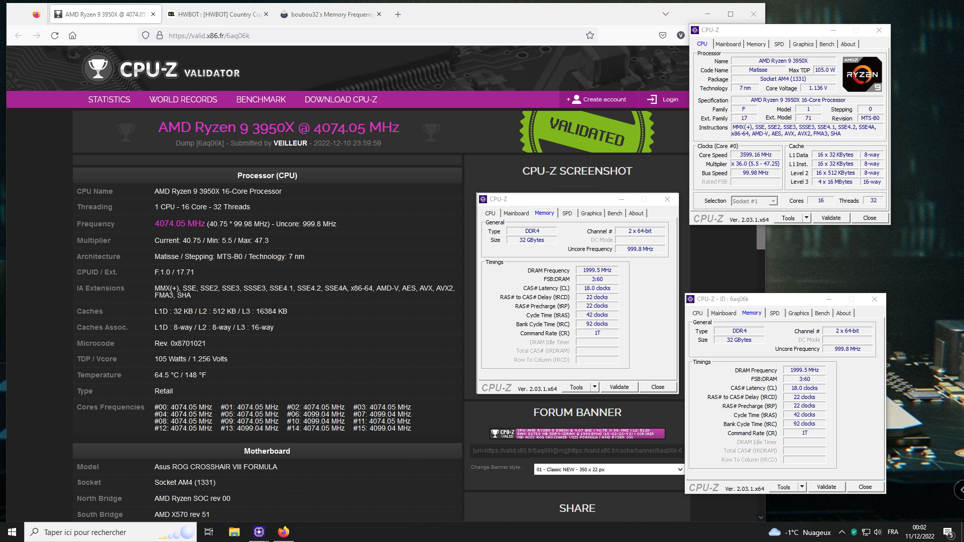964x542 pixels.
Task: Click Validate in CPU-Z ID 6aq06k window
Action: coord(826,487)
